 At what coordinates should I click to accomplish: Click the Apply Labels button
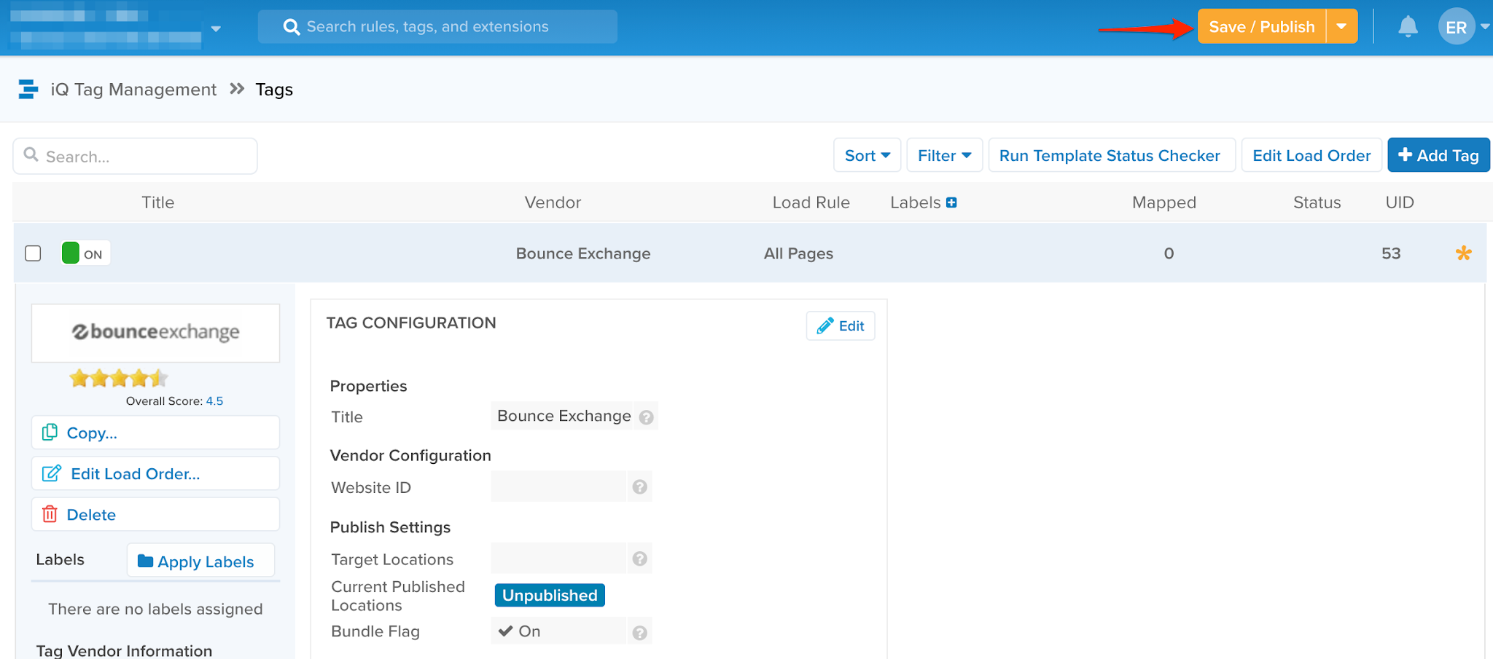pos(200,561)
